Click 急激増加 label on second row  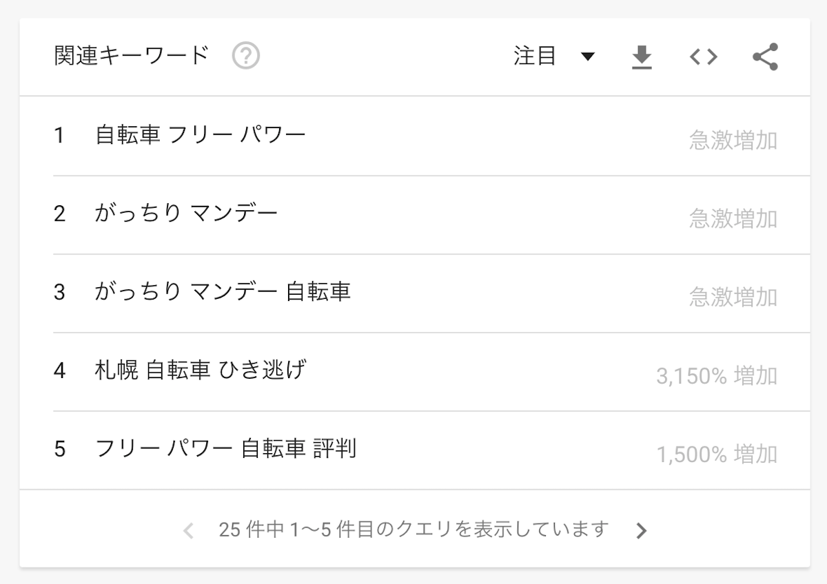(x=733, y=219)
